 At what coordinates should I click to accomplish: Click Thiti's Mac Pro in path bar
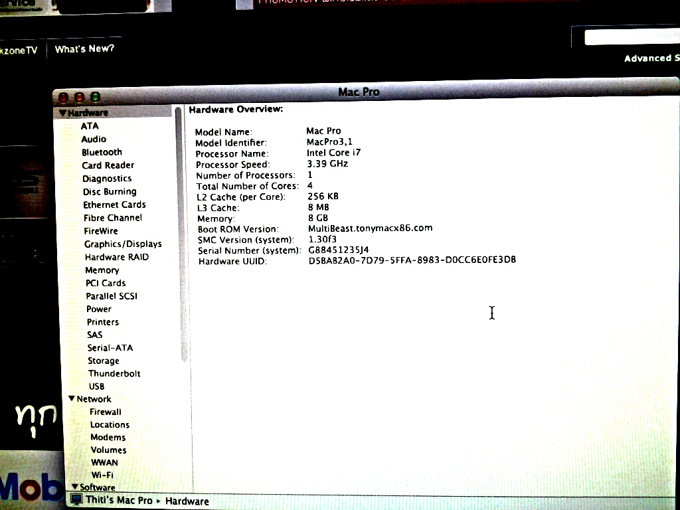point(120,499)
